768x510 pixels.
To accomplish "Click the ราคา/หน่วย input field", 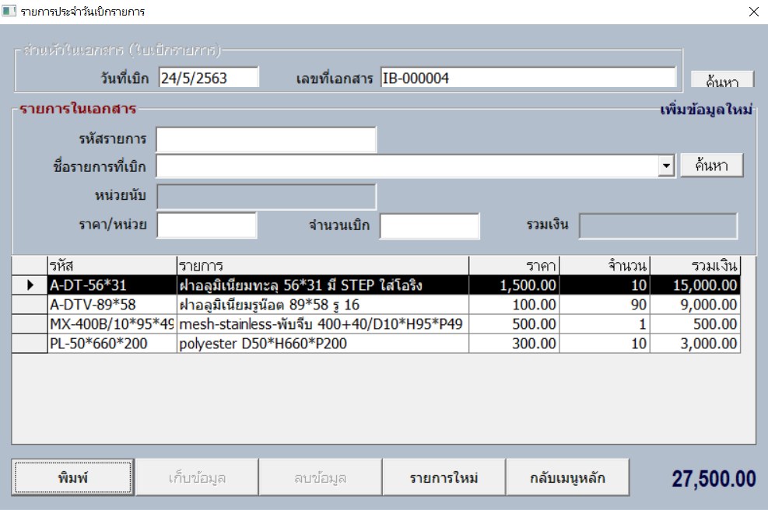I will click(x=207, y=225).
